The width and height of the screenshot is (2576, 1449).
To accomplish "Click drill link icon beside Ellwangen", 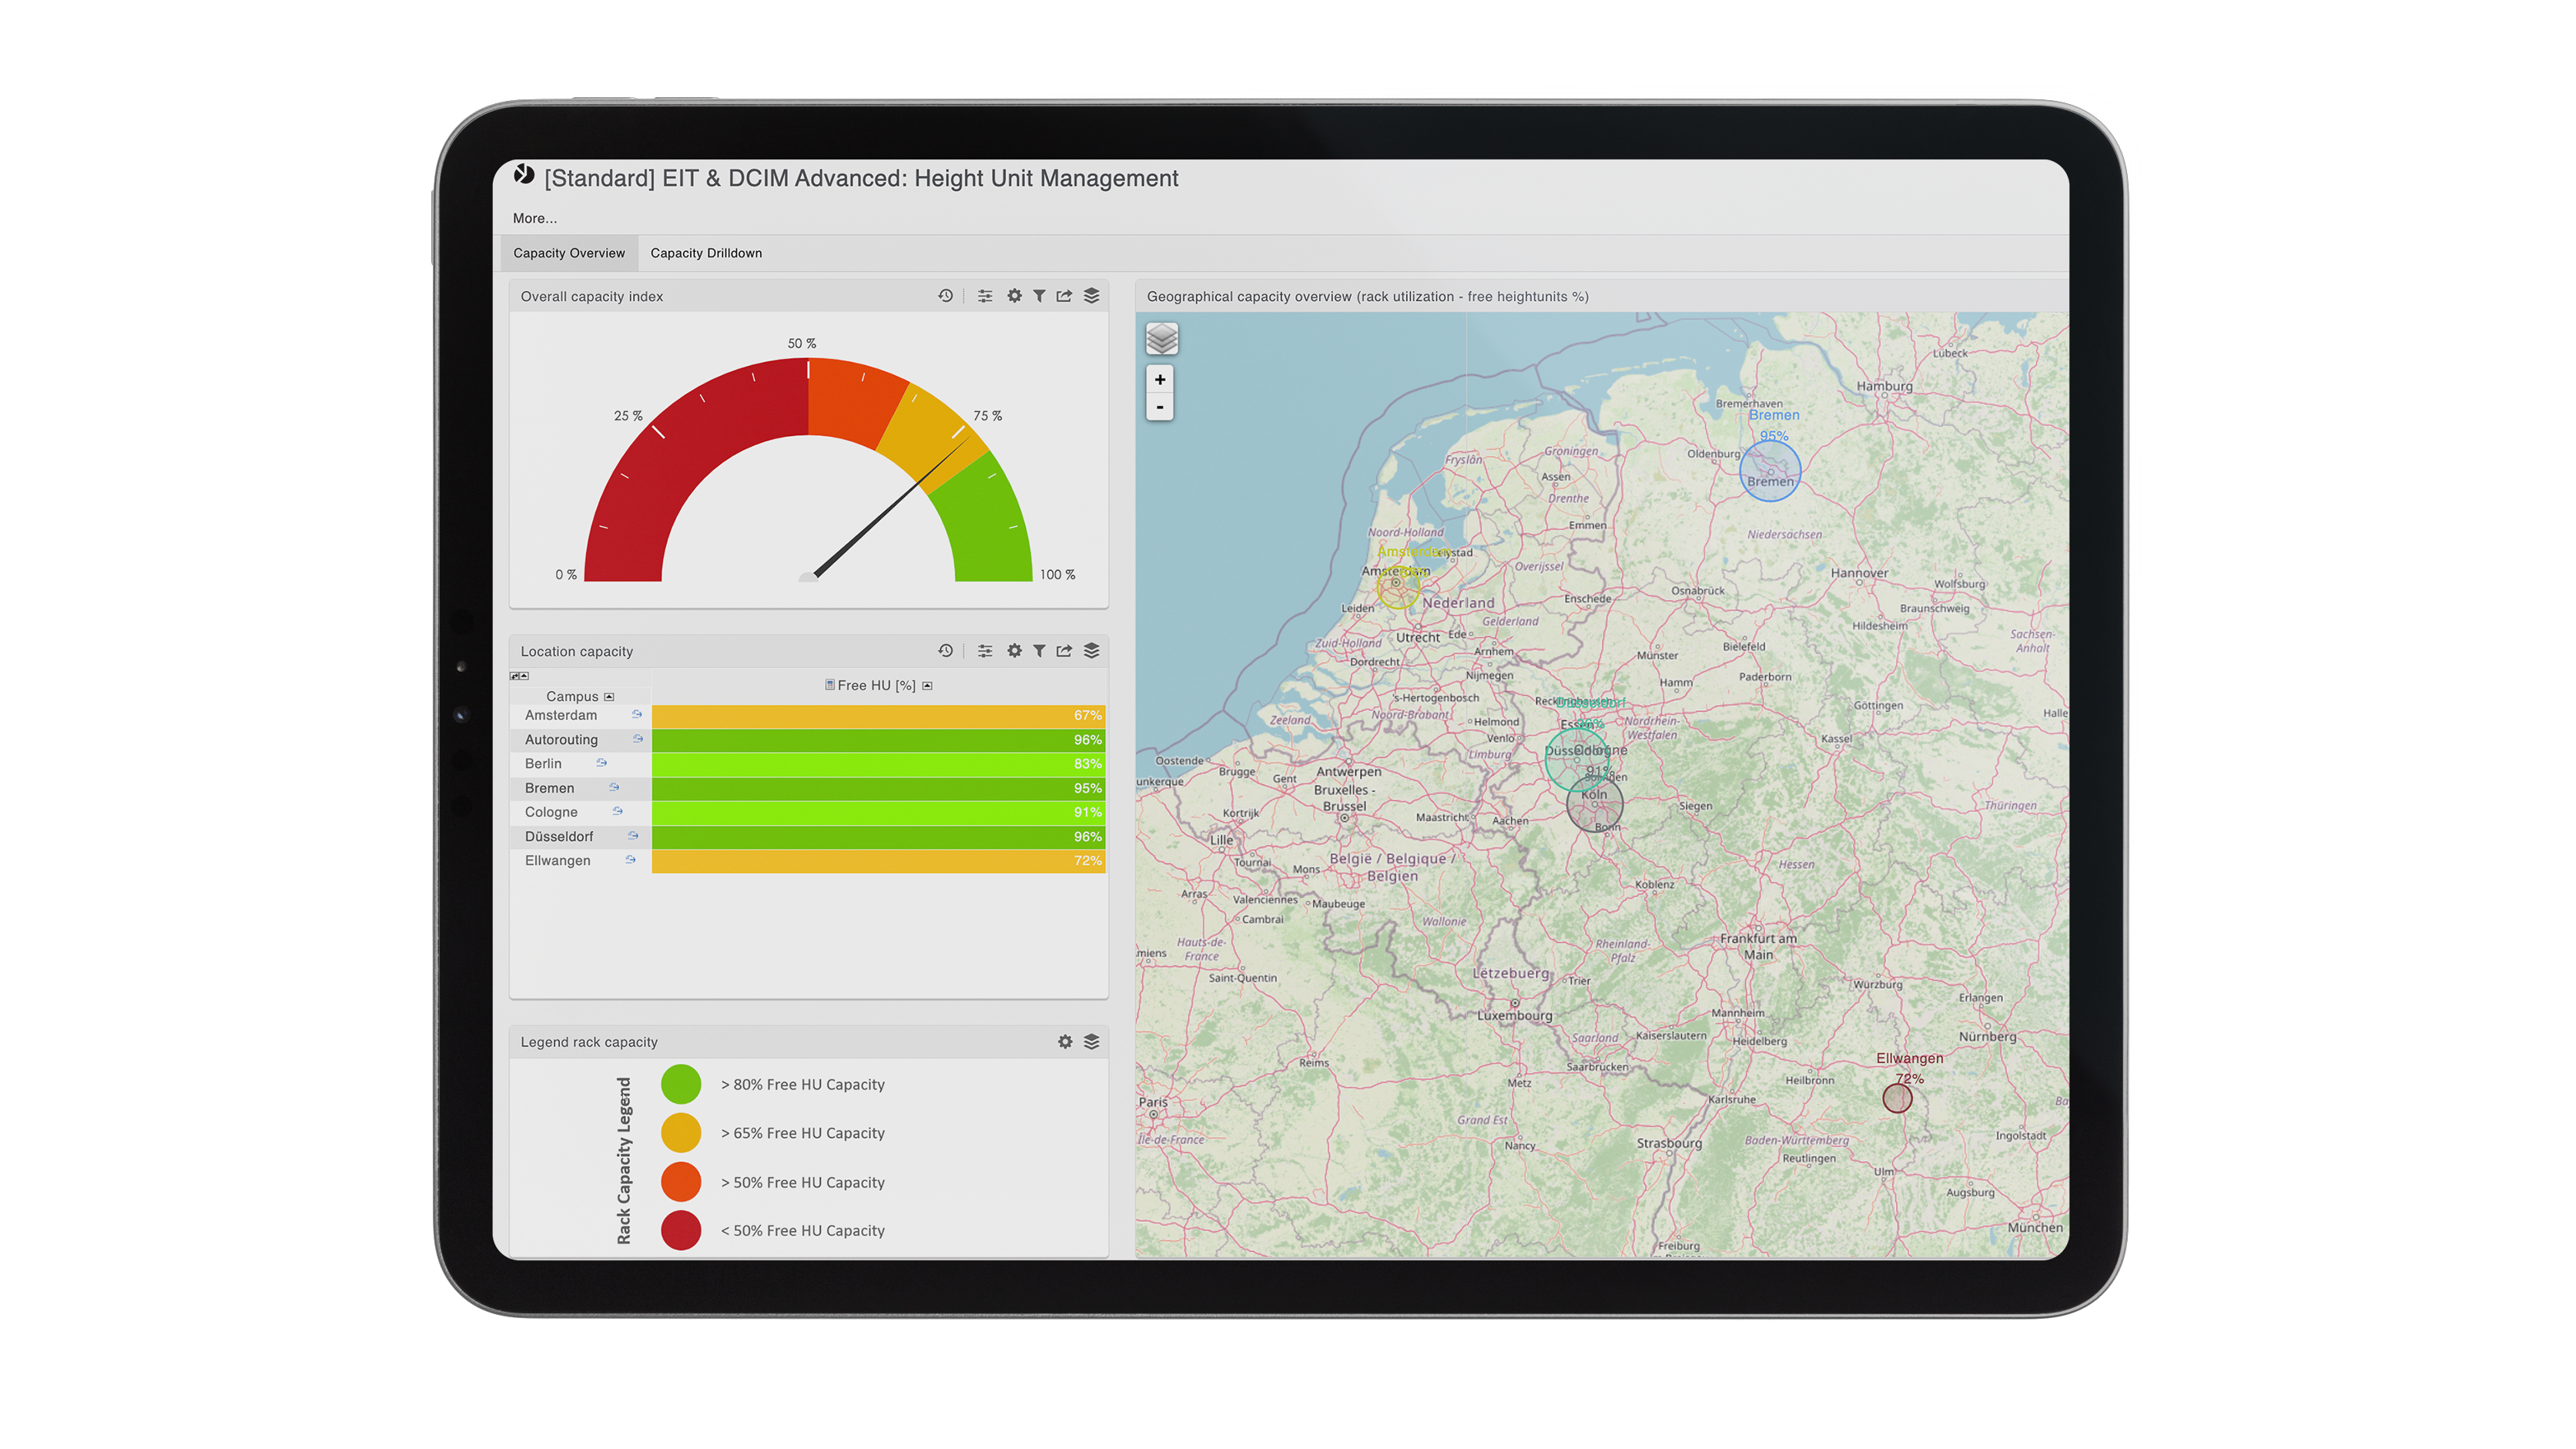I will (x=630, y=860).
